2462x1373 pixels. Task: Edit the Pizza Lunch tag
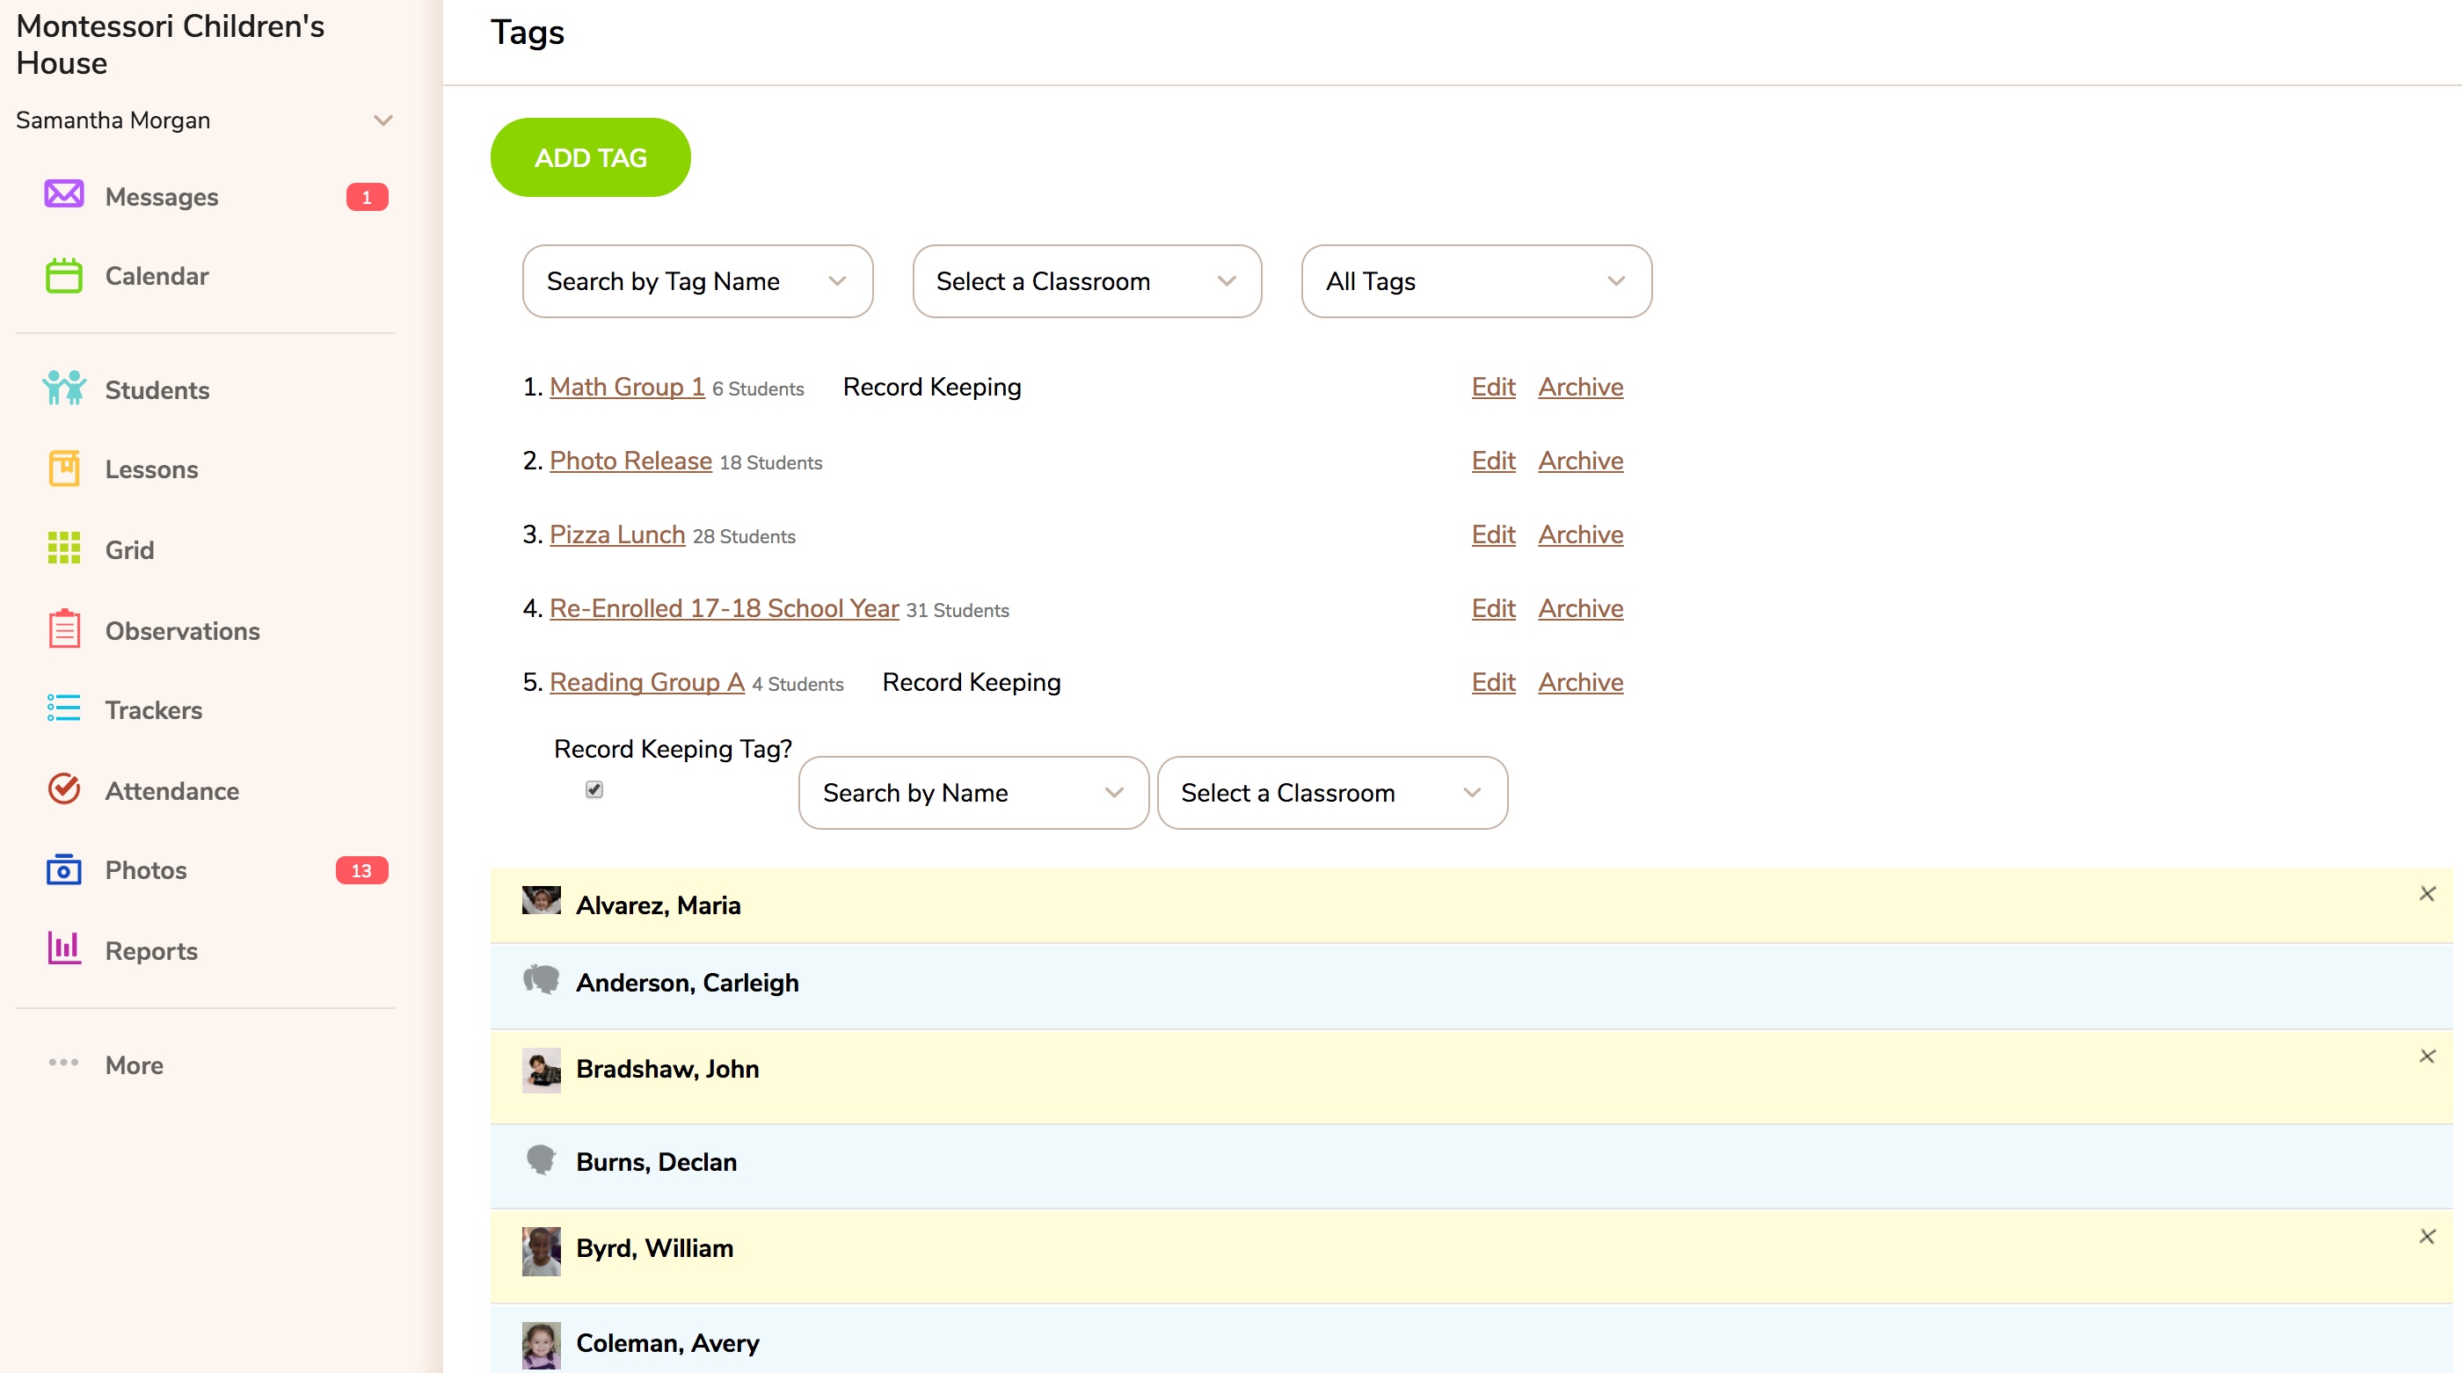(1493, 534)
